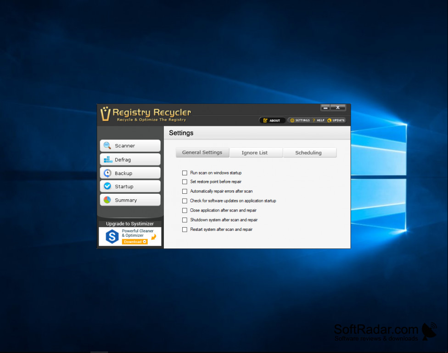Click the Download button in Systimizer ad
448x353 pixels.
coord(135,242)
